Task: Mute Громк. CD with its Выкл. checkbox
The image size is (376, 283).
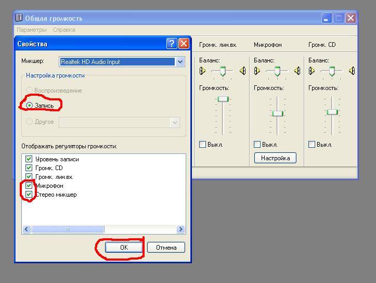Action: point(312,145)
